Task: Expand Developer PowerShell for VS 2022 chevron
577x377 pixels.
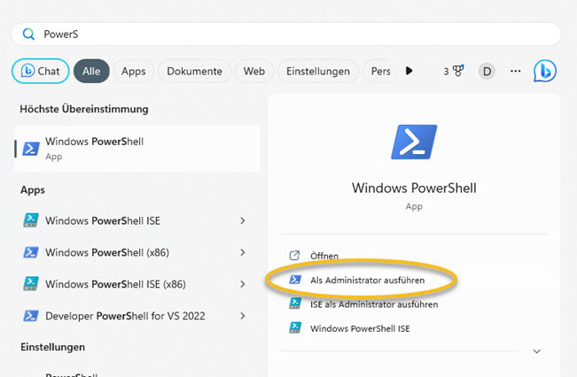Action: pos(243,316)
